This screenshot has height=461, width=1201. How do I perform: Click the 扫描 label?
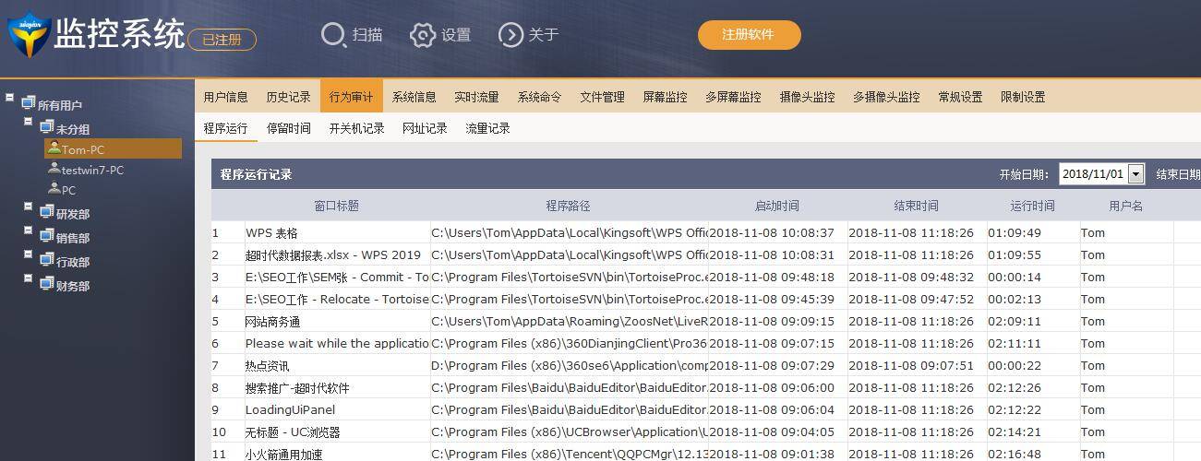[367, 35]
